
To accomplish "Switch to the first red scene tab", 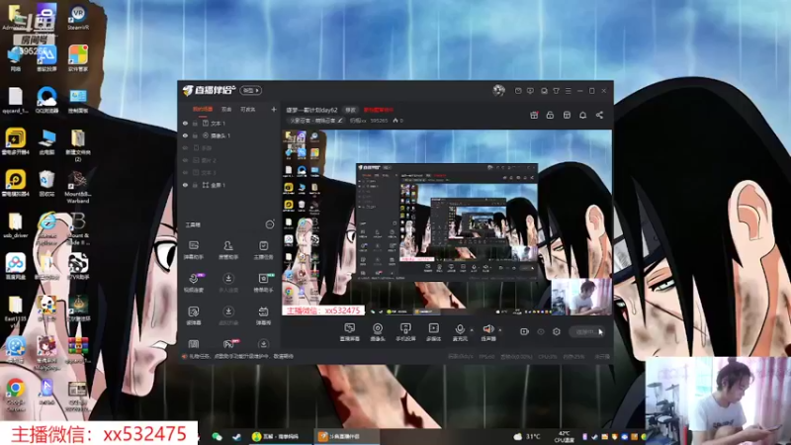I will point(203,109).
